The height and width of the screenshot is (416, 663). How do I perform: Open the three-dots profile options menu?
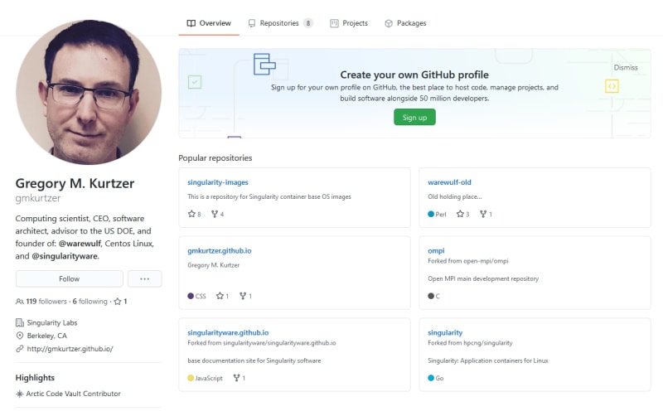[144, 279]
